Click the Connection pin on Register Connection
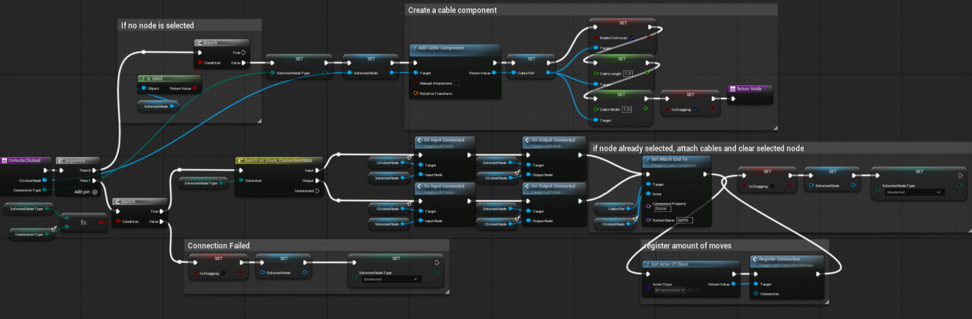972x319 pixels. [756, 293]
